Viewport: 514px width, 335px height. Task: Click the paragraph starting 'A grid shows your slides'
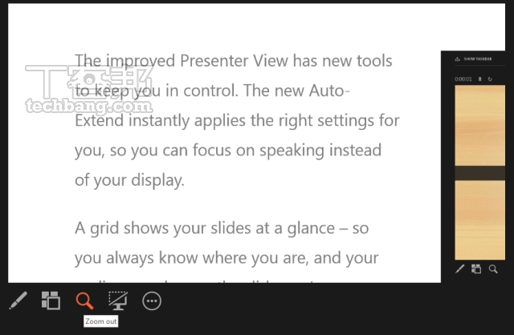point(226,248)
